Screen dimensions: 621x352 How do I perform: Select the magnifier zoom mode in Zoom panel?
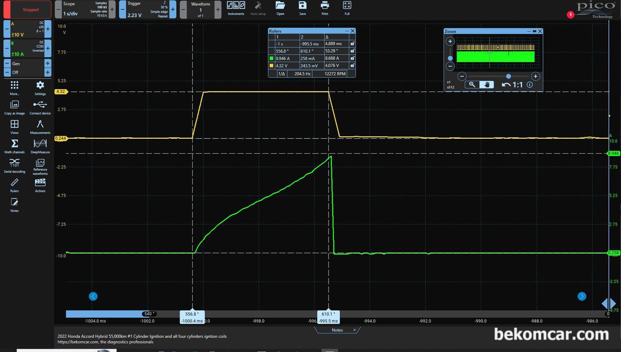coord(472,84)
